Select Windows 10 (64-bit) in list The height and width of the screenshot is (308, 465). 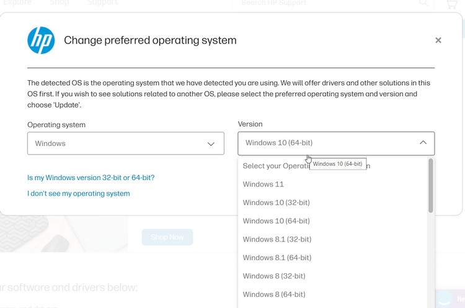(x=276, y=221)
